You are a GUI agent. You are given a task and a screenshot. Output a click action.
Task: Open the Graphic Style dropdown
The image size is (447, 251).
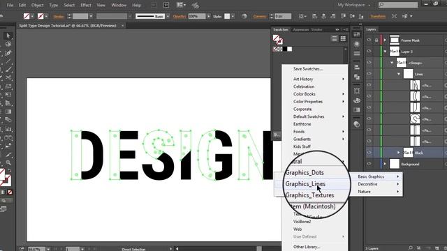(x=233, y=16)
